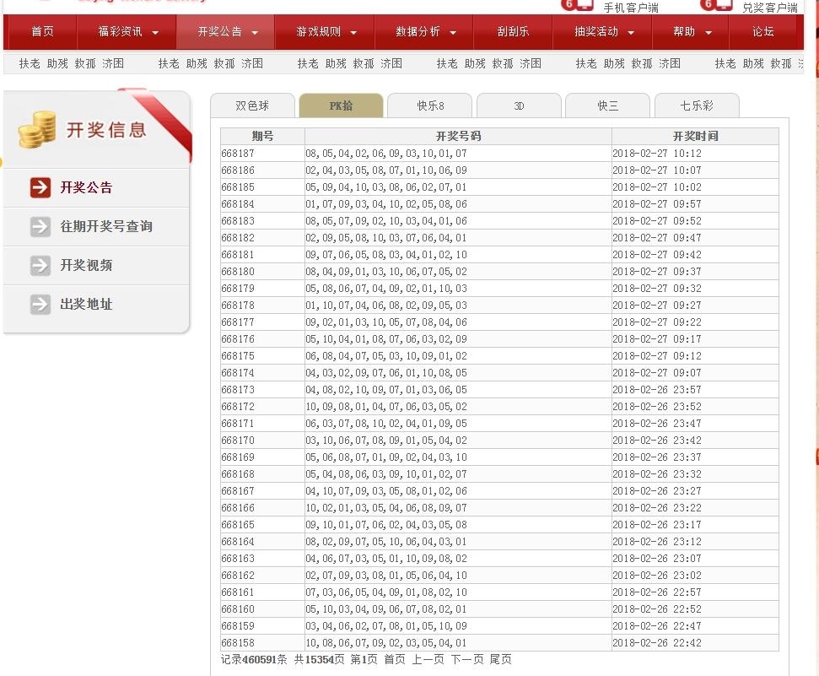Switch to the 快乐8 tab
The height and width of the screenshot is (676, 819).
coord(430,105)
